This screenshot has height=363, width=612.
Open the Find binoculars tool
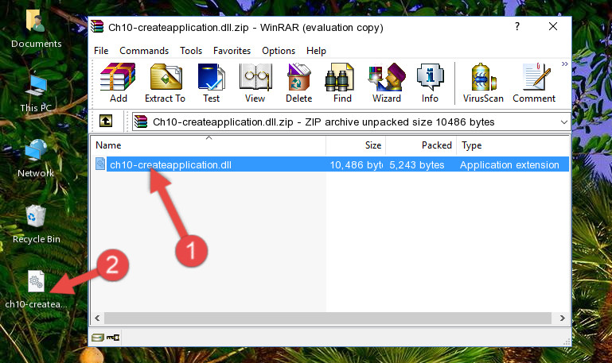click(x=342, y=83)
